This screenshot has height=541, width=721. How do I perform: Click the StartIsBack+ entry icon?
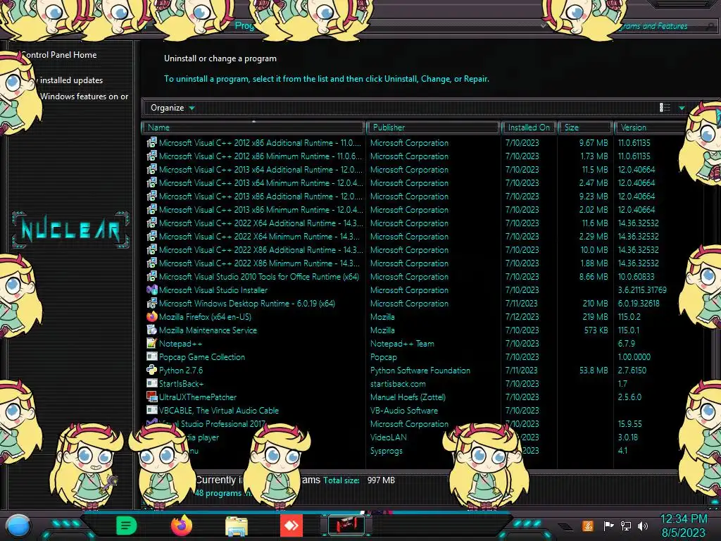point(152,383)
